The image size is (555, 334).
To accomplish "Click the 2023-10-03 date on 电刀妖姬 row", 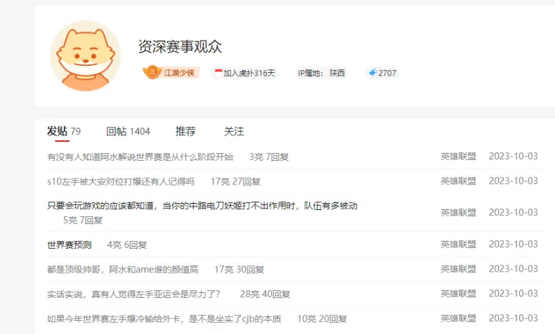I will 513,213.
